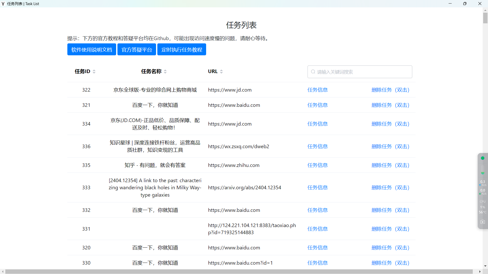View 任务信息 for the arxiv task 333
Viewport: 488px width, 274px height.
[317, 187]
